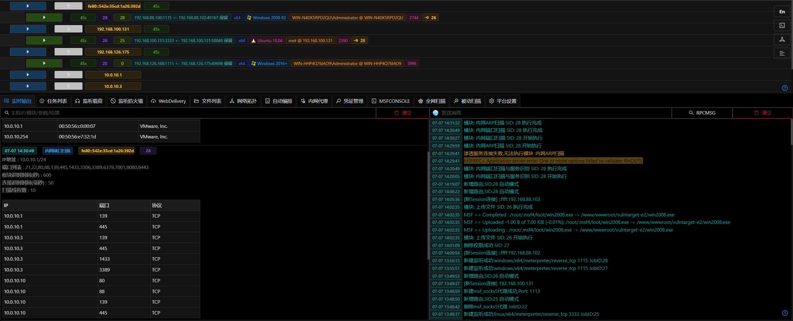The image size is (793, 321).
Task: Click the WIN-N4DK5RPD2QU\Administrator user tag
Action: tap(348, 18)
